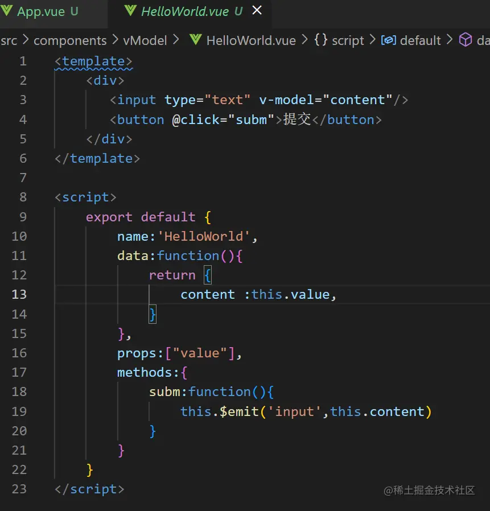This screenshot has width=490, height=511.
Task: Click the props ["value"] line
Action: [180, 353]
